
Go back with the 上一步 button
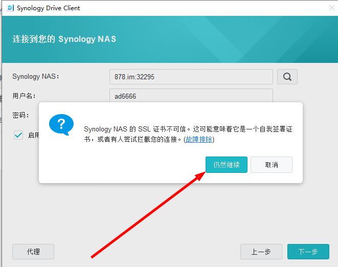point(261,252)
